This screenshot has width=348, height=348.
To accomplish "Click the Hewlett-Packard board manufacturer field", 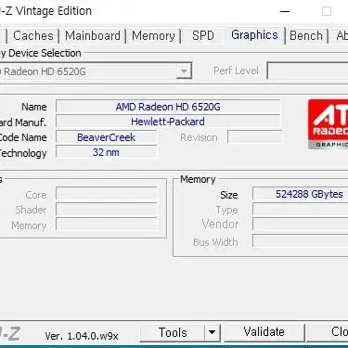I will [168, 122].
